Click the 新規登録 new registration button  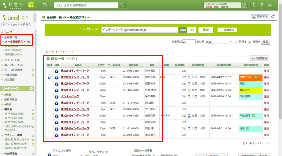click(x=260, y=58)
